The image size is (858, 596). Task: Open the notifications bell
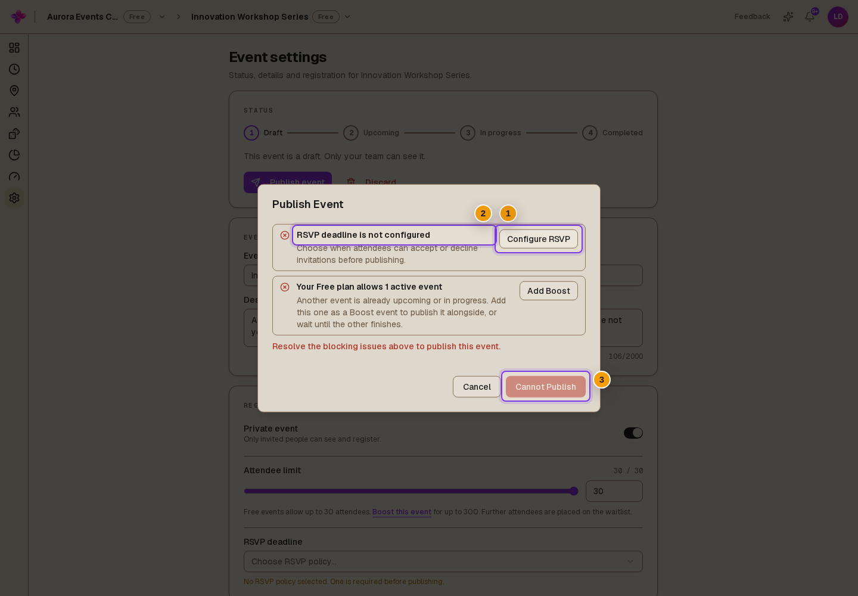(810, 17)
